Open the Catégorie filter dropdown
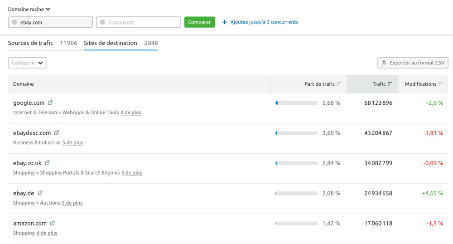The height and width of the screenshot is (244, 453). click(28, 63)
